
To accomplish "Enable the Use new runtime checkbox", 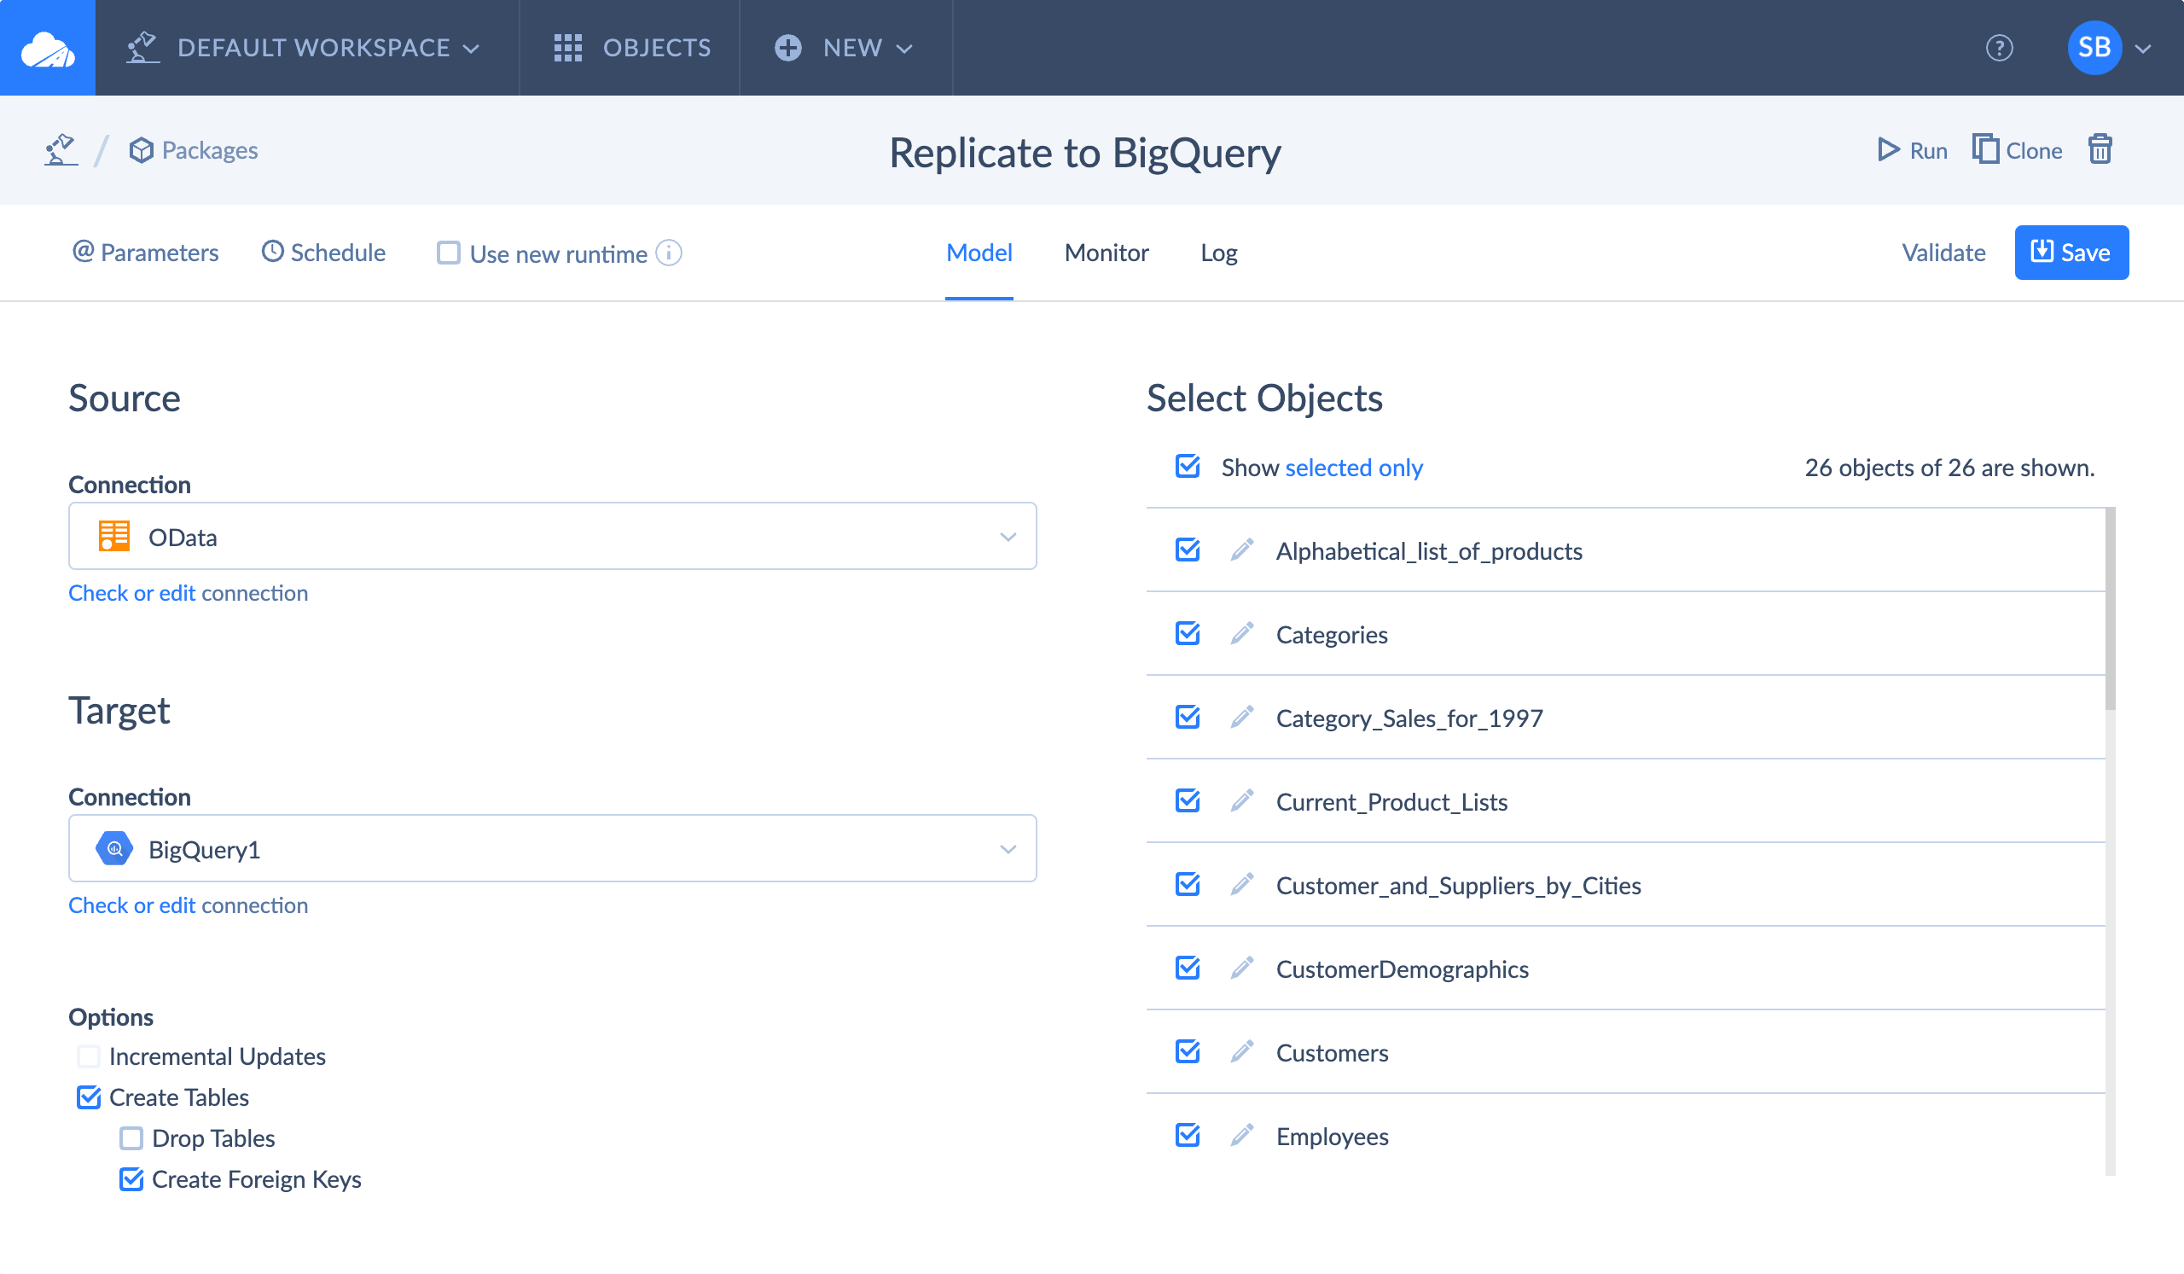I will coord(448,253).
